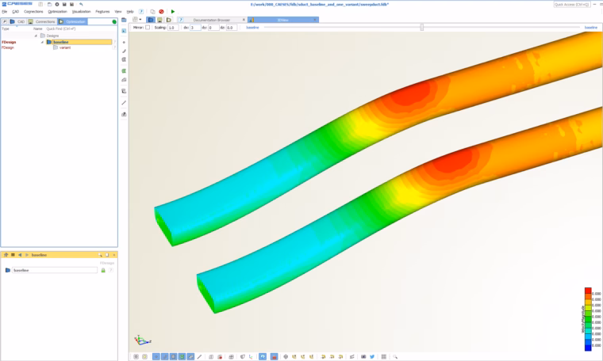
Task: Click the camera screenshot icon in bottom toolbar
Action: (x=363, y=357)
